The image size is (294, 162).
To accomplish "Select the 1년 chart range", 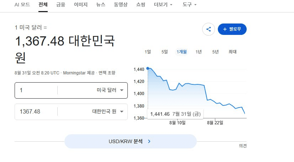I will pos(199,52).
